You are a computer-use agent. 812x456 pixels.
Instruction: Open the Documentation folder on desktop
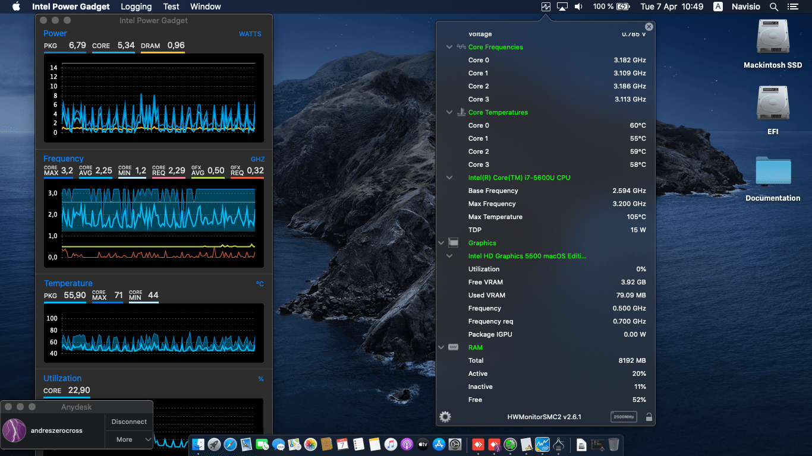(773, 172)
